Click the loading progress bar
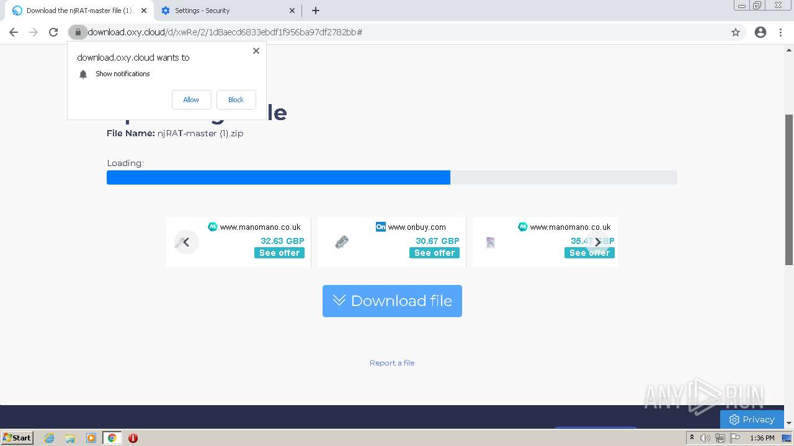794x446 pixels. tap(392, 178)
